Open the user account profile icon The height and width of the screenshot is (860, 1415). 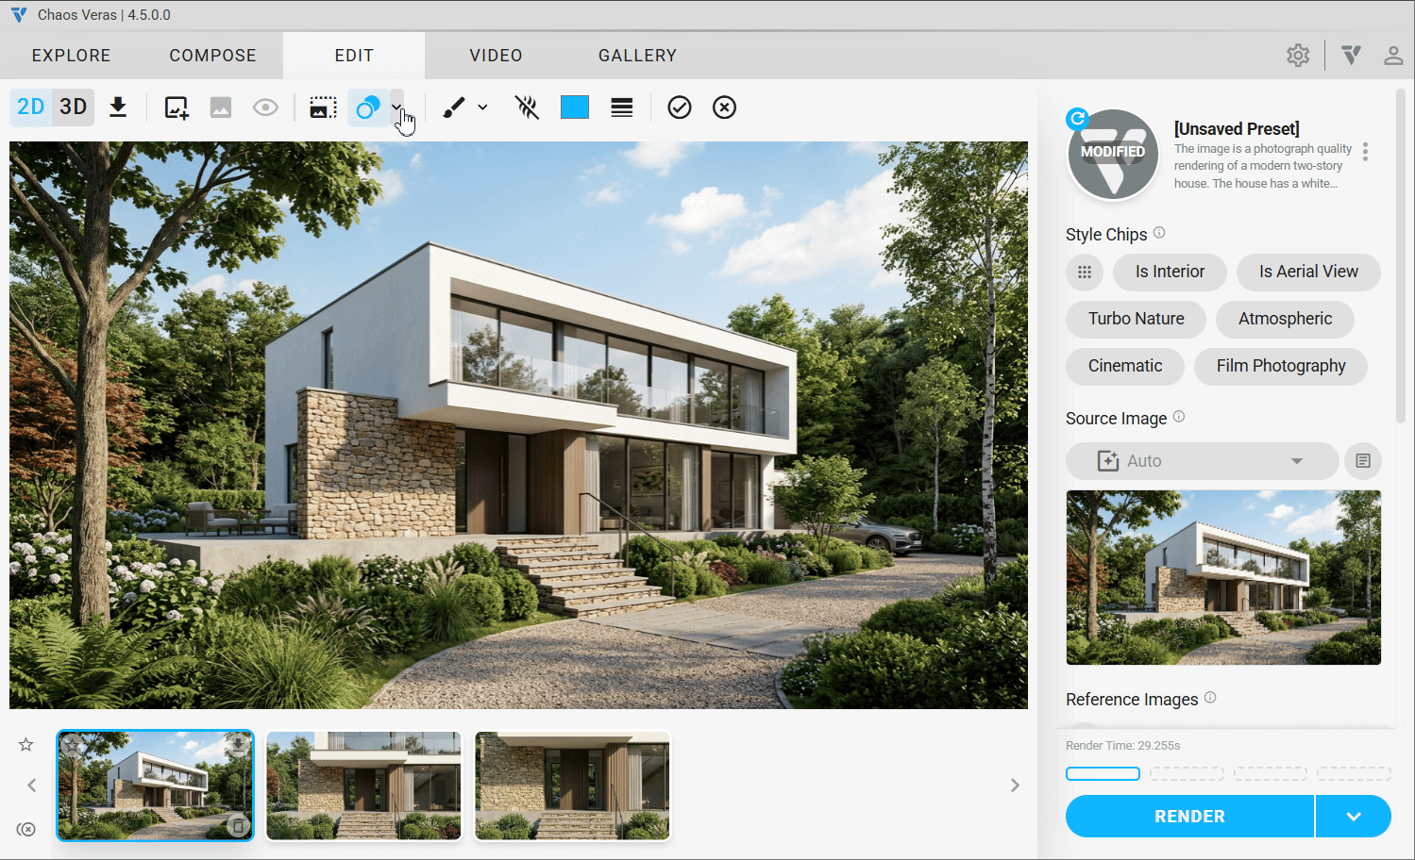coord(1393,56)
